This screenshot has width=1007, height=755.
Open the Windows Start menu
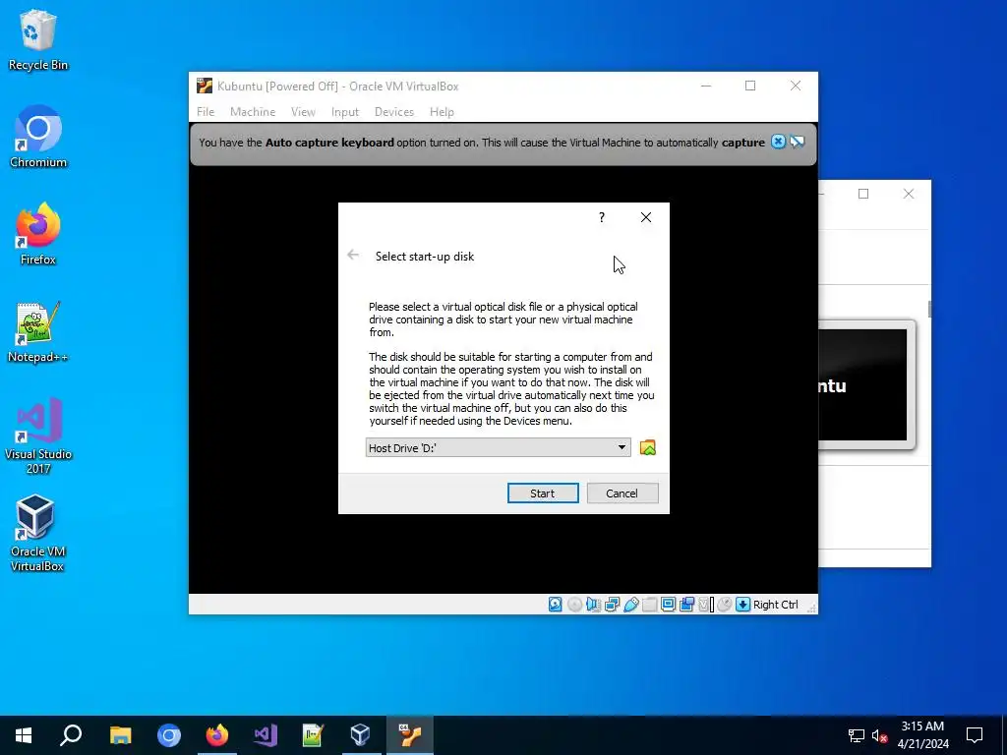point(24,735)
